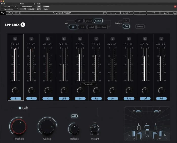Click the Ceiling knob

[47, 126]
